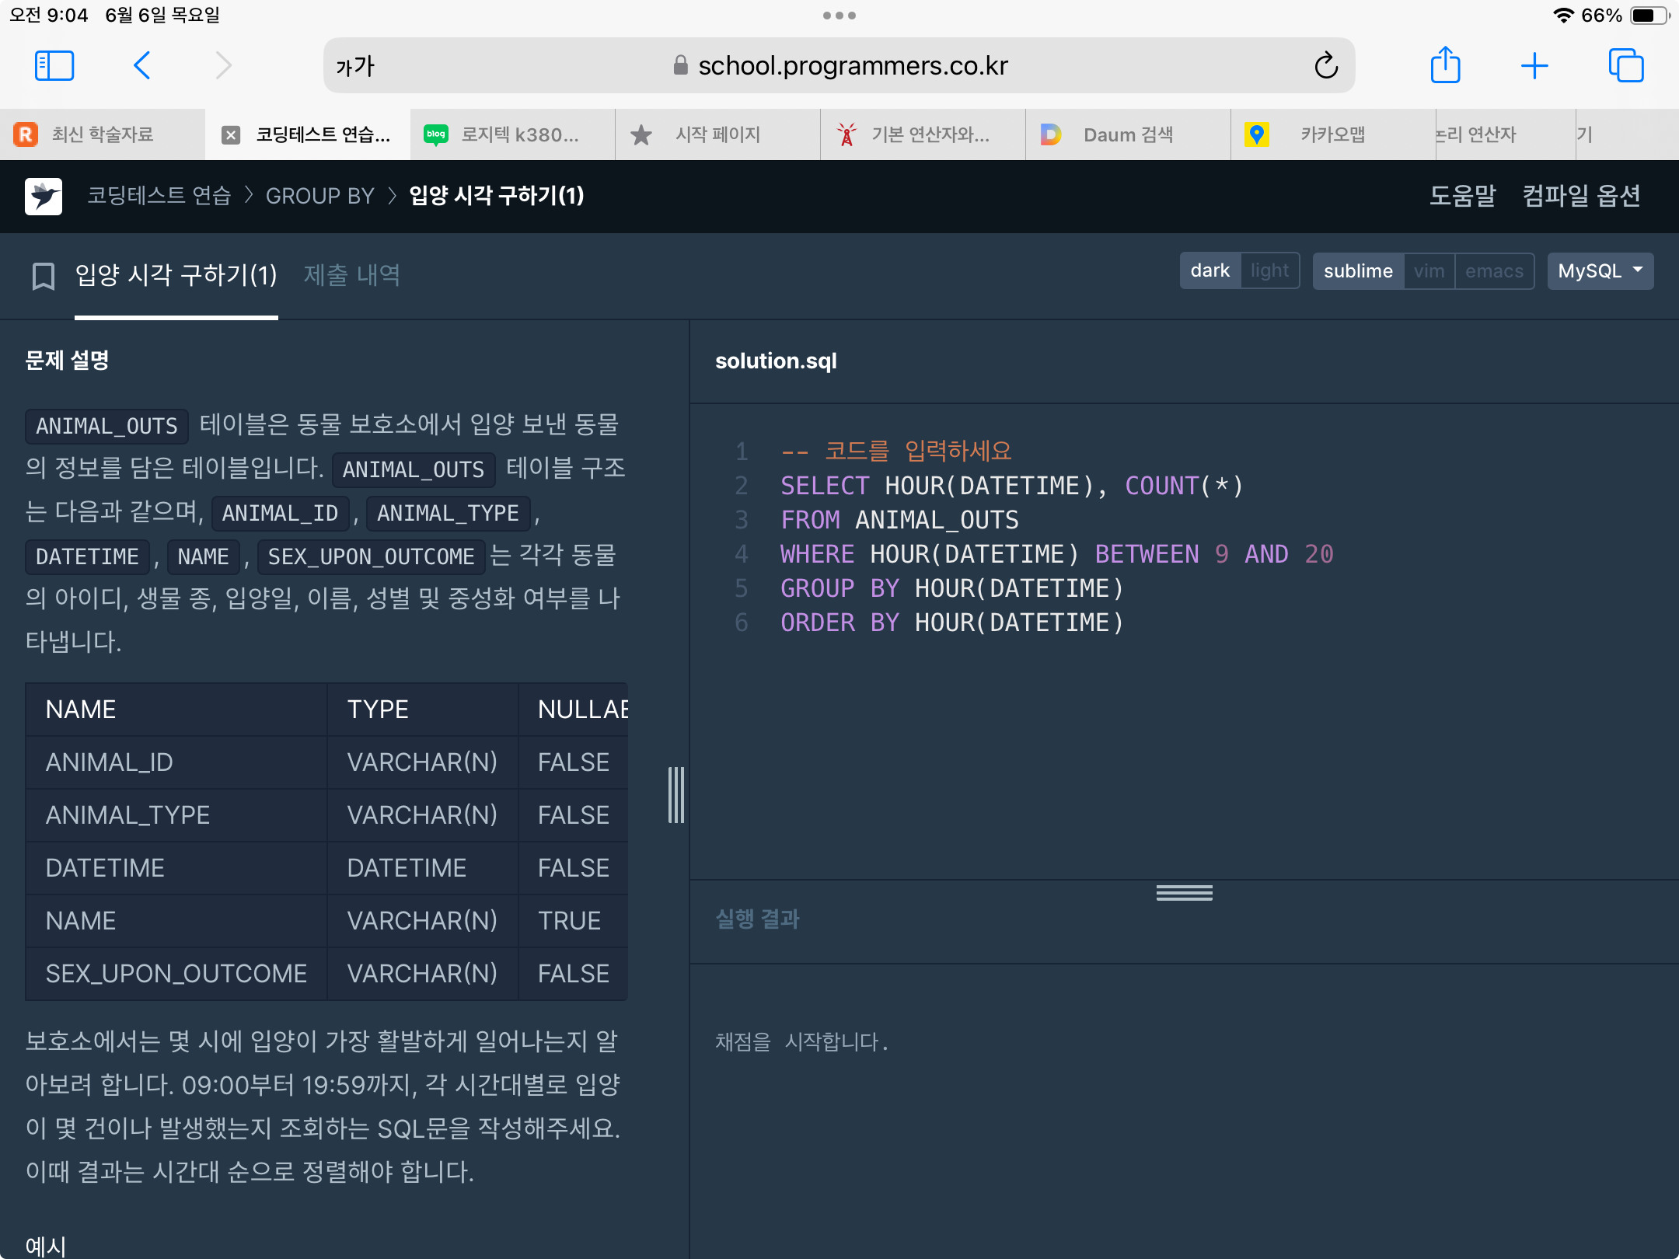Tap the multitasking three-dots indicator
This screenshot has width=1679, height=1259.
(x=839, y=16)
